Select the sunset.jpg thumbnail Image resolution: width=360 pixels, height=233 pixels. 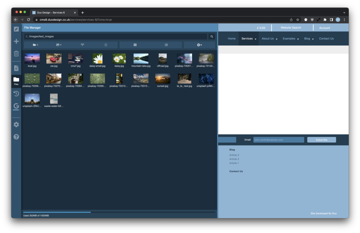163,79
